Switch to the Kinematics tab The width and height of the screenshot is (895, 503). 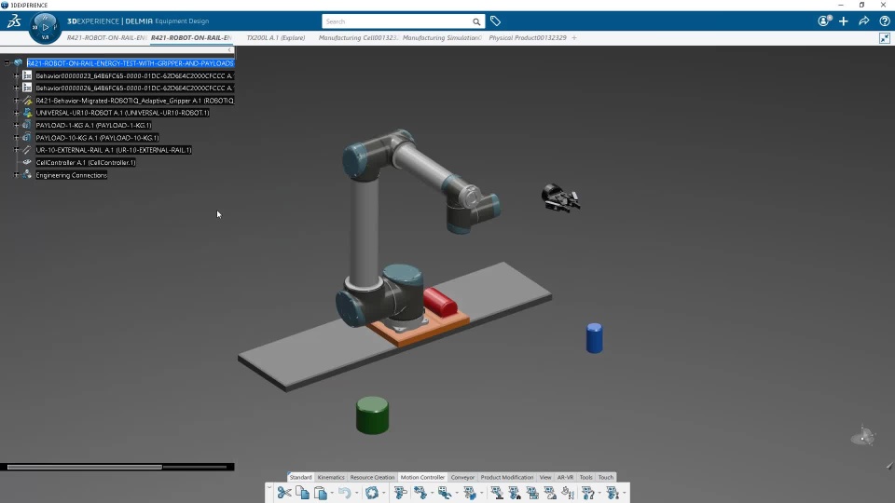click(331, 477)
